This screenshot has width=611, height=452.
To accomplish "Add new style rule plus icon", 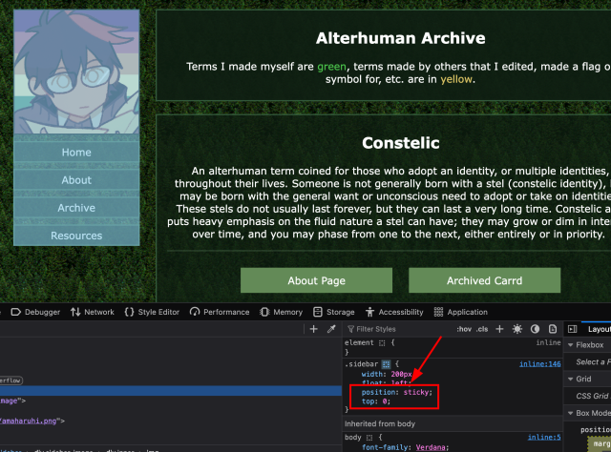I will [499, 329].
